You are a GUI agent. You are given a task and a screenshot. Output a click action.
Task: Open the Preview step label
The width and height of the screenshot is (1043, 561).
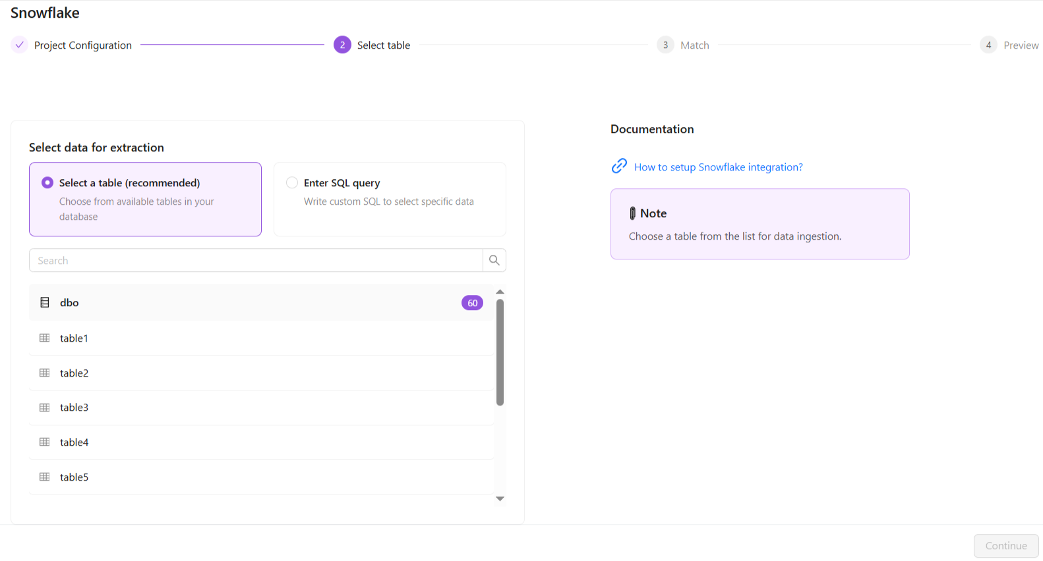(x=1021, y=45)
